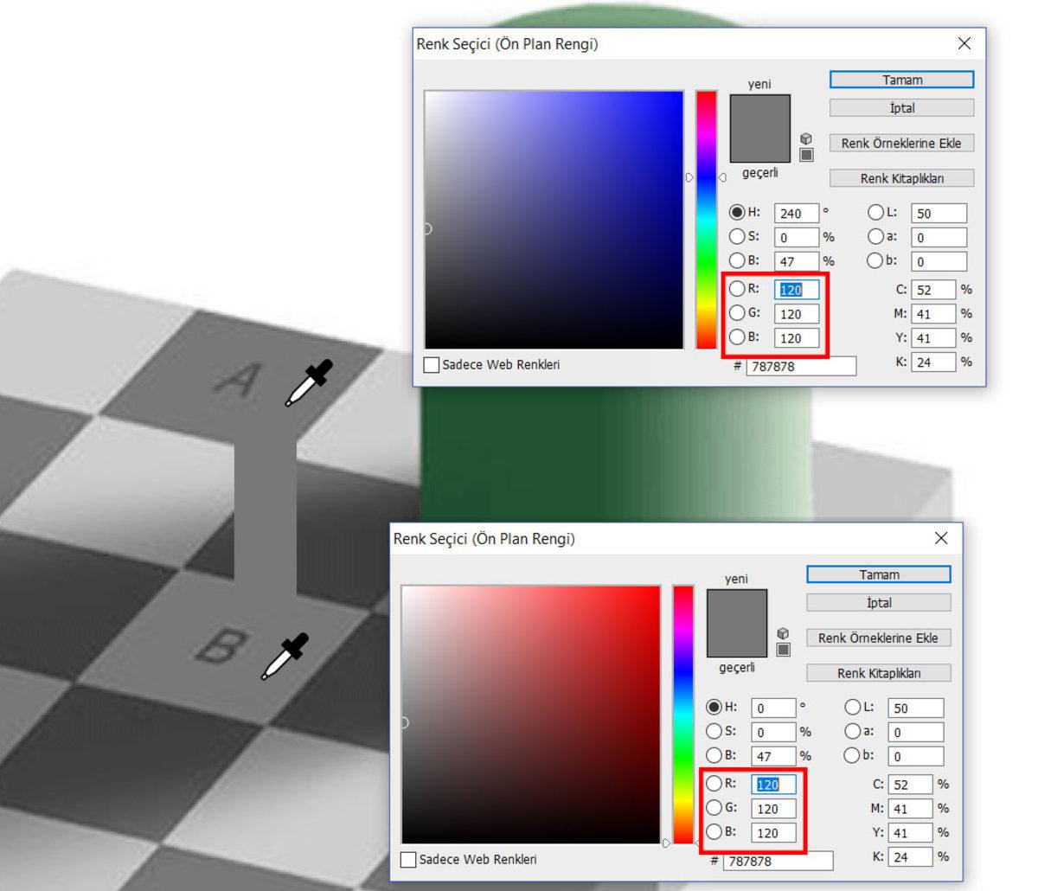Click the small square swatch under the upper cube

click(x=806, y=155)
